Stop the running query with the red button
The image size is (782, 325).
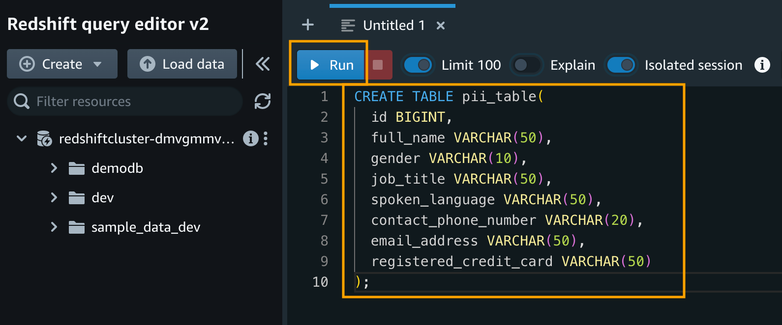pos(378,65)
